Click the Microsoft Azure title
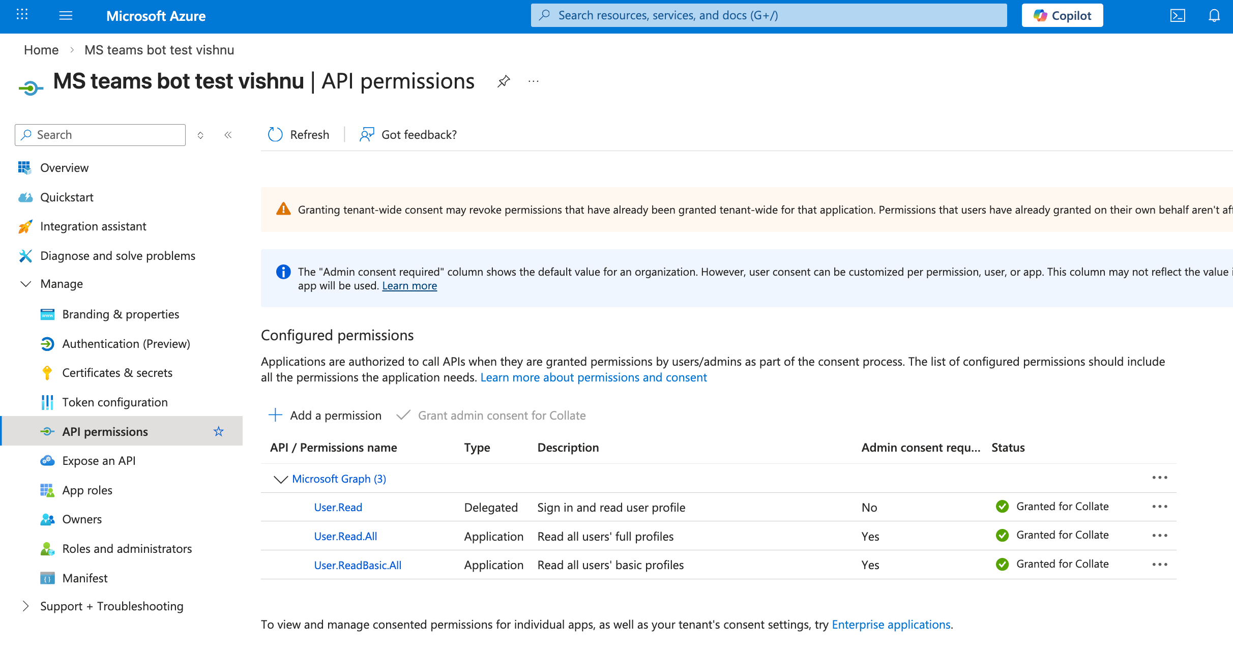This screenshot has height=650, width=1233. (156, 16)
